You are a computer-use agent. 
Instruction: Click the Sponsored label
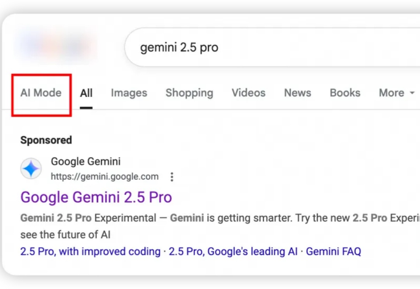pyautogui.click(x=46, y=140)
